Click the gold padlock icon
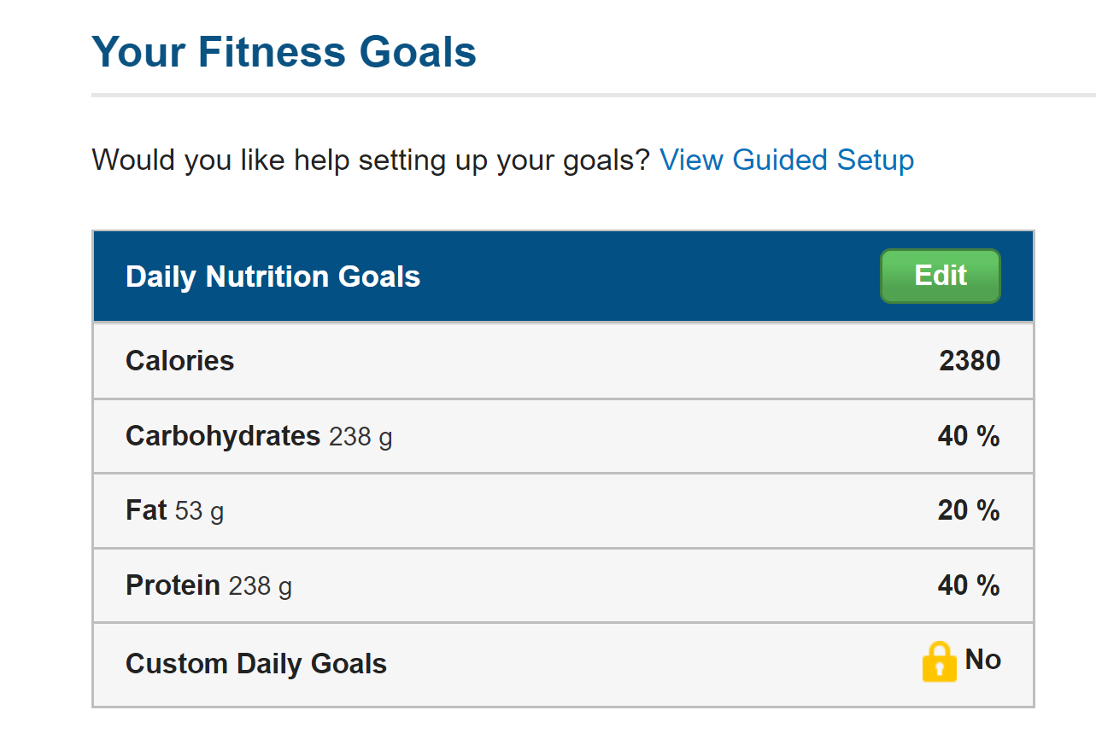Image resolution: width=1096 pixels, height=745 pixels. pos(939,661)
